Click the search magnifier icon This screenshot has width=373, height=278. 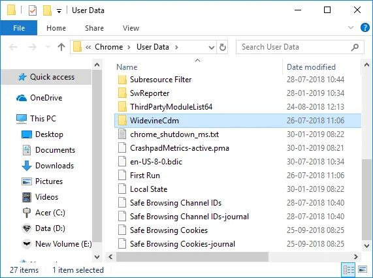tap(355, 47)
